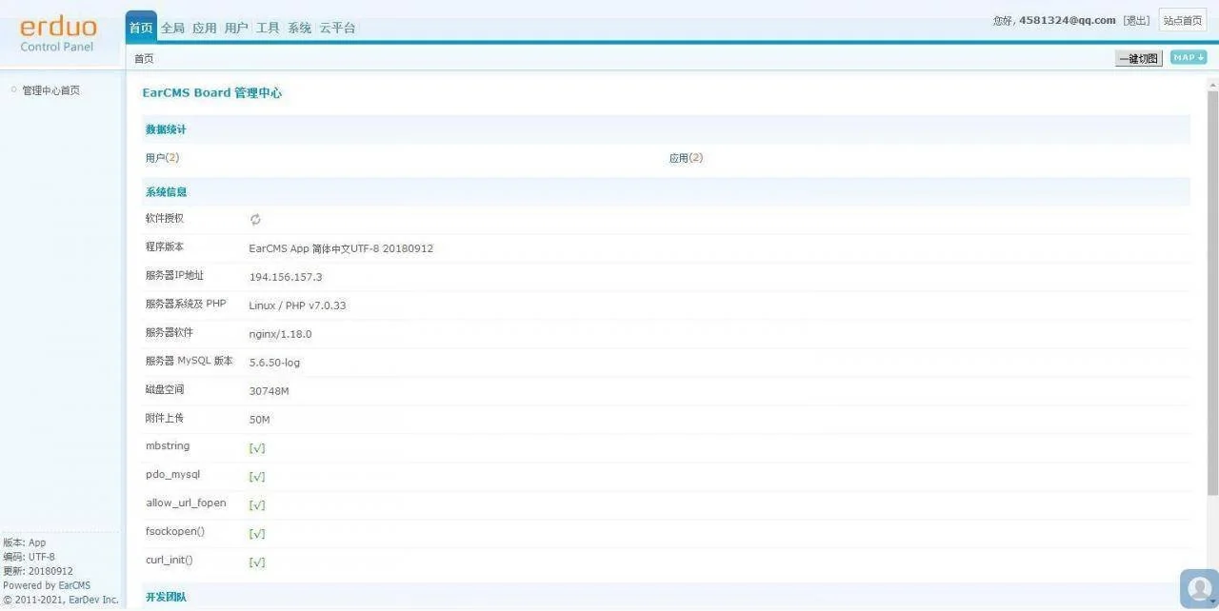1219x611 pixels.
Task: Open the support chat avatar icon
Action: tap(1199, 589)
